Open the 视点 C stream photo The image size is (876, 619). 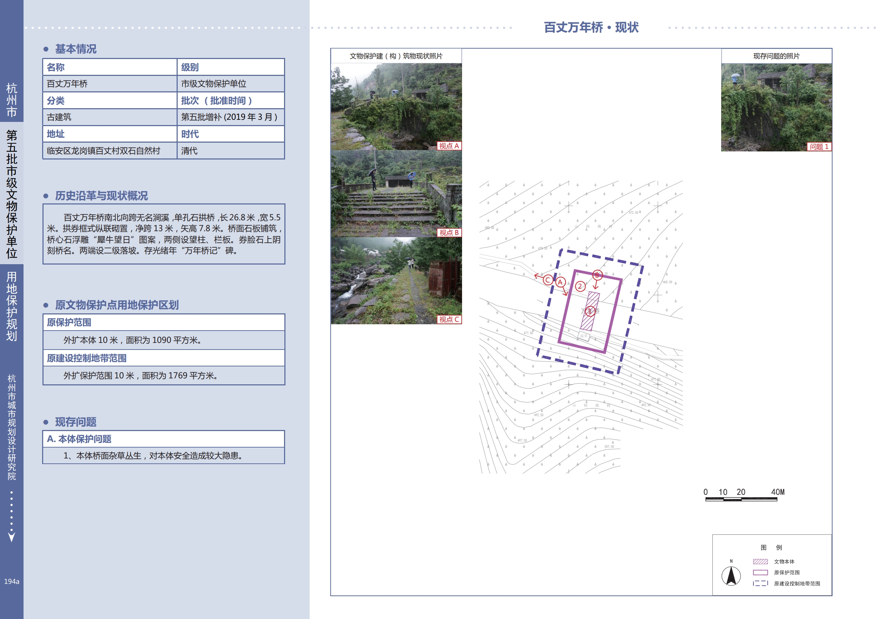[396, 281]
